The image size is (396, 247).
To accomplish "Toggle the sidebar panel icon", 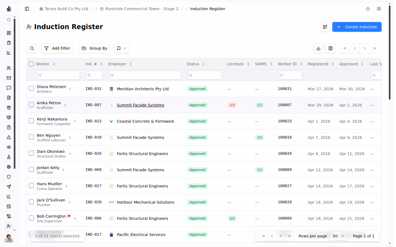I will pyautogui.click(x=27, y=9).
